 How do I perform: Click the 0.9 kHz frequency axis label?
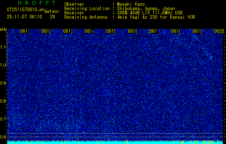tap(4, 83)
